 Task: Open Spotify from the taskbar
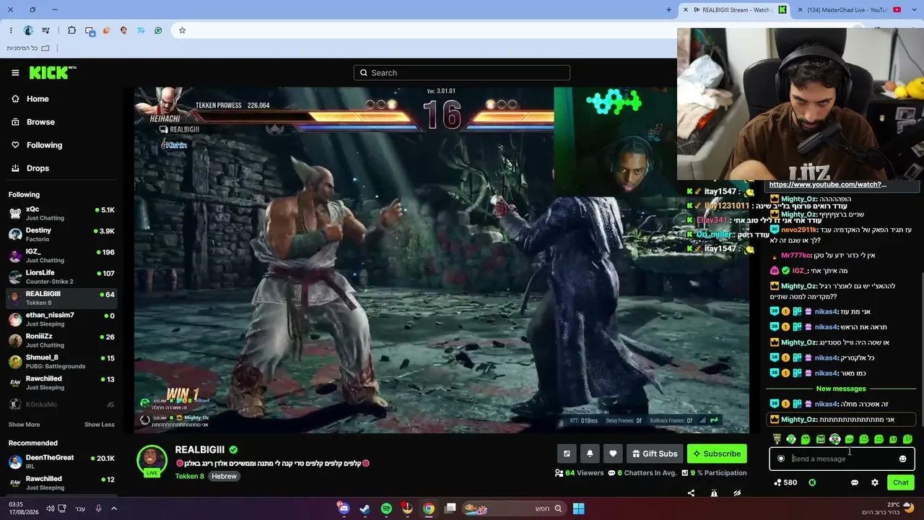click(x=386, y=508)
